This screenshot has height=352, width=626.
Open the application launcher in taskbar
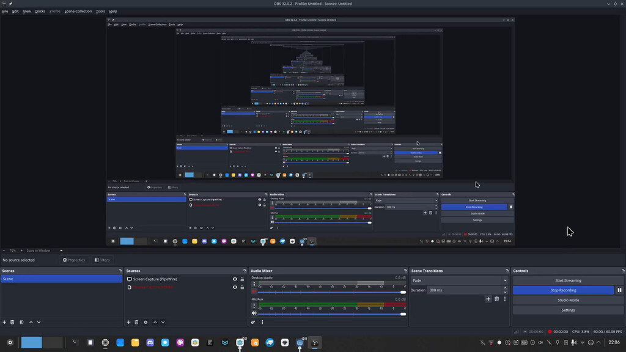(x=10, y=342)
